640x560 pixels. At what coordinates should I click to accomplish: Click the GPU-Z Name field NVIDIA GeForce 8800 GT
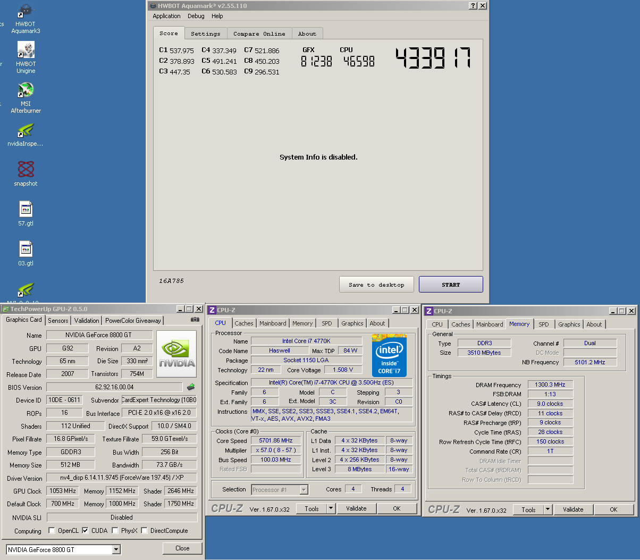[x=99, y=335]
